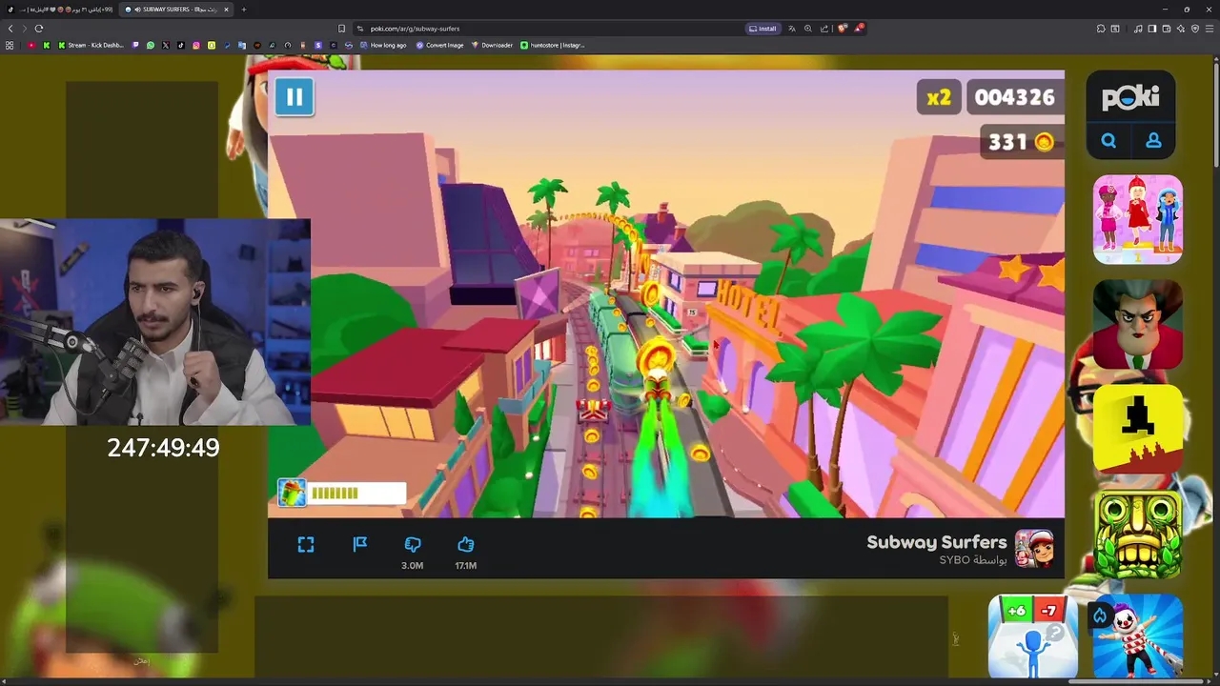Screen dimensions: 1220x686
Task: Open a new browser tab
Action: [x=244, y=10]
